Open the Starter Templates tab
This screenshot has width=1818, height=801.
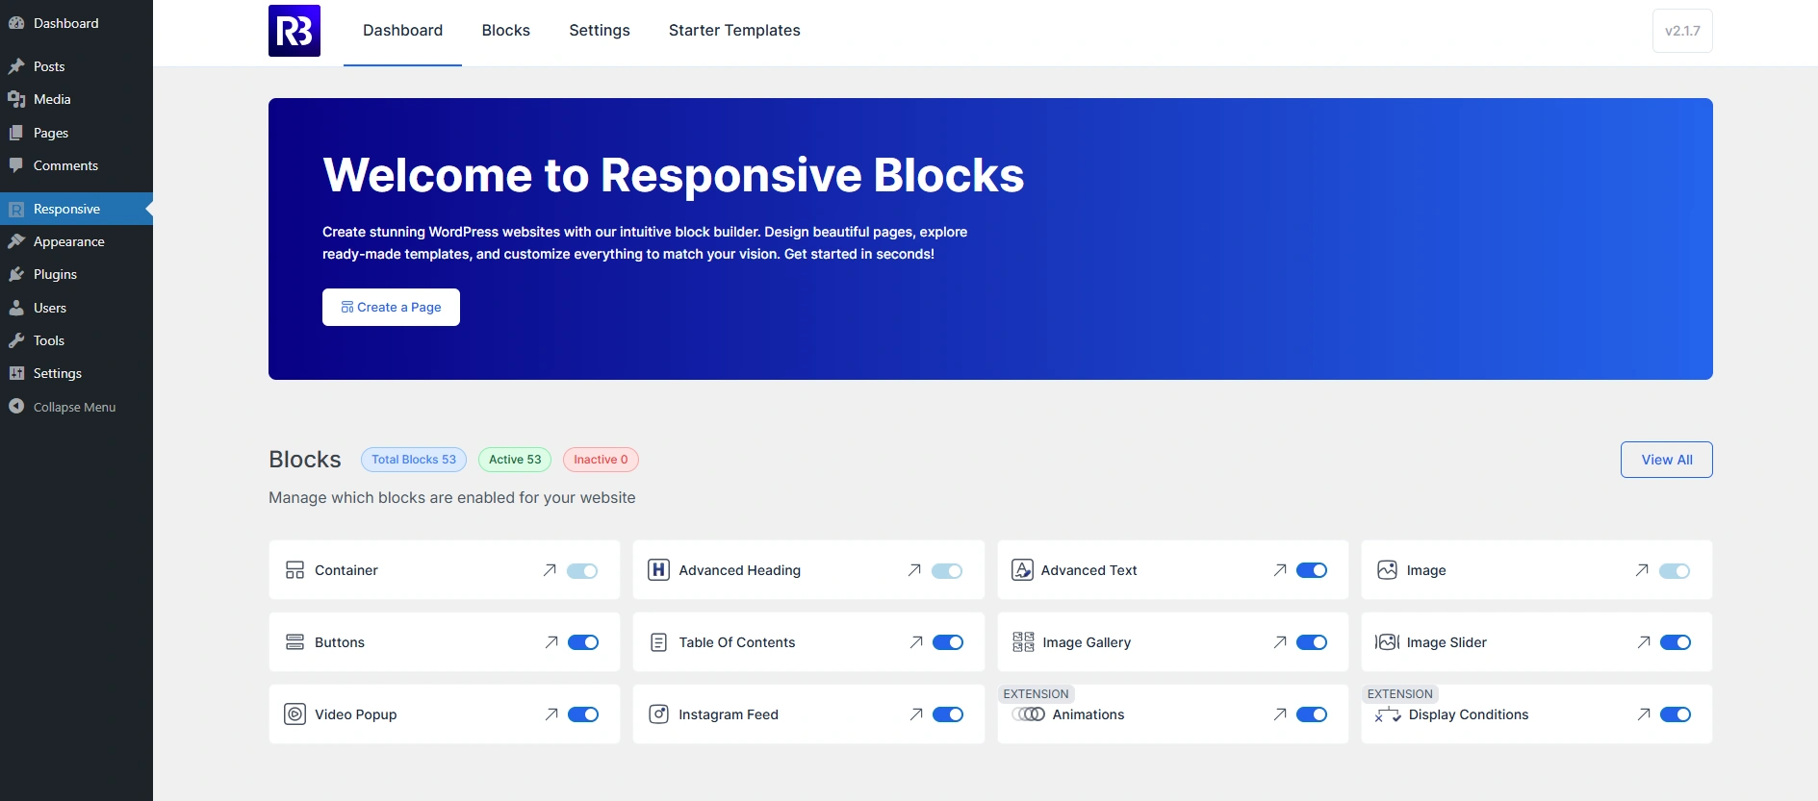734,31
